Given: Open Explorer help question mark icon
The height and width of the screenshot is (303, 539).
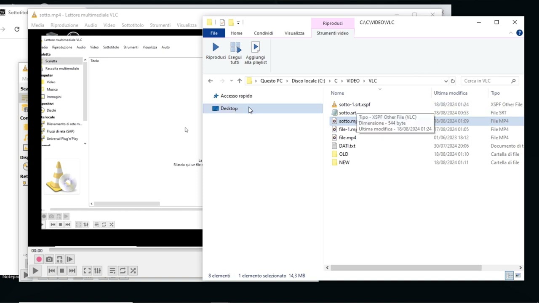Looking at the screenshot, I should [x=519, y=33].
